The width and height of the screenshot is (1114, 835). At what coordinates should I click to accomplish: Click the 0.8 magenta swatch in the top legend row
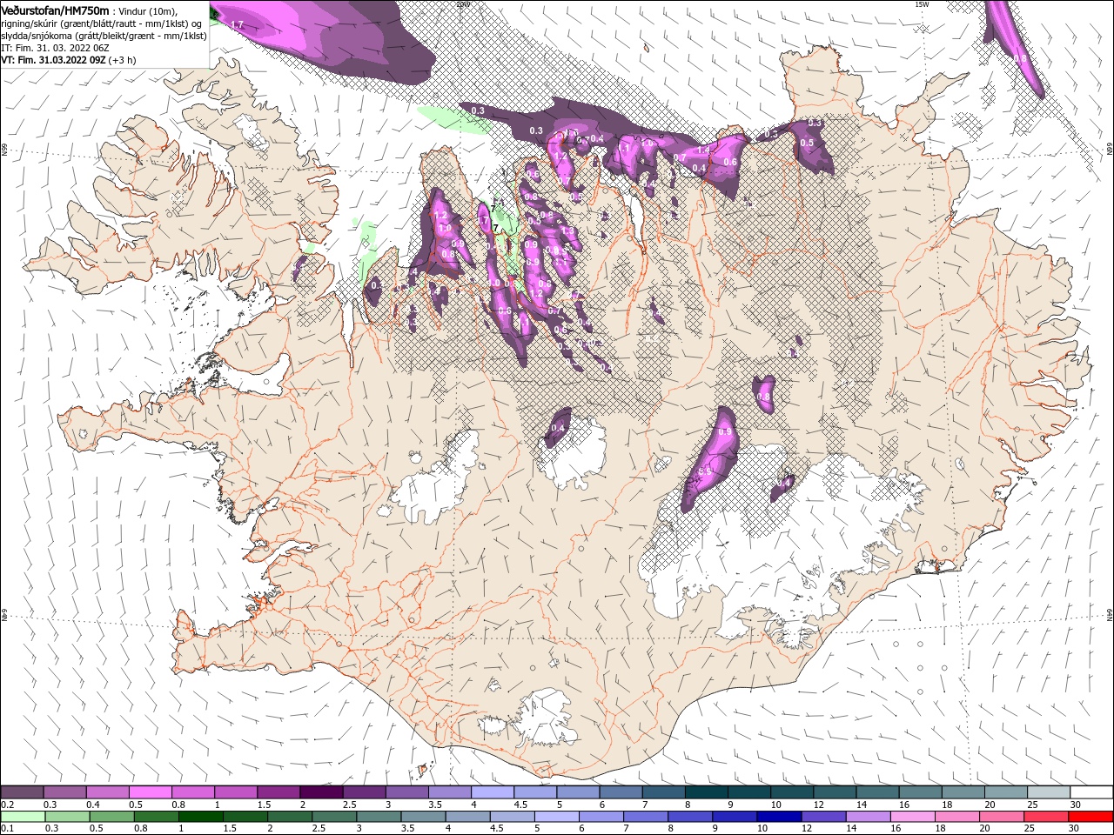[x=192, y=792]
